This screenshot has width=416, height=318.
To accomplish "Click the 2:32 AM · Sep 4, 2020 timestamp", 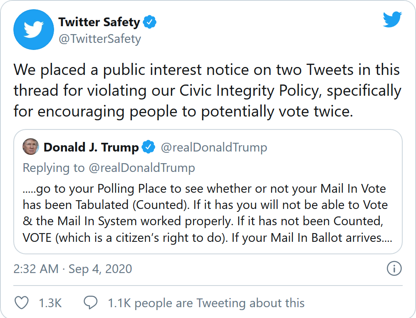I will click(x=73, y=269).
